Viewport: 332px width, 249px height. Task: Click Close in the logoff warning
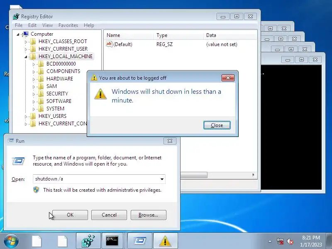coord(217,125)
